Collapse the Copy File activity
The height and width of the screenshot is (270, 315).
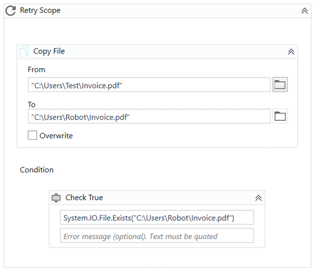coord(291,52)
